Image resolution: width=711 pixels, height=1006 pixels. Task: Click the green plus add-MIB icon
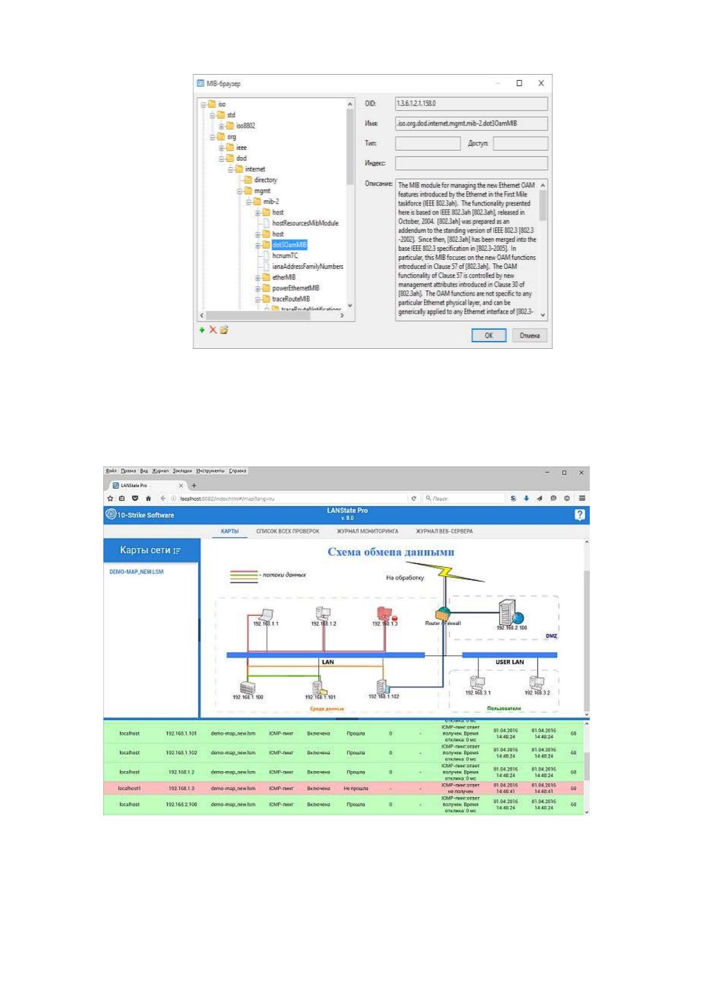coord(202,330)
